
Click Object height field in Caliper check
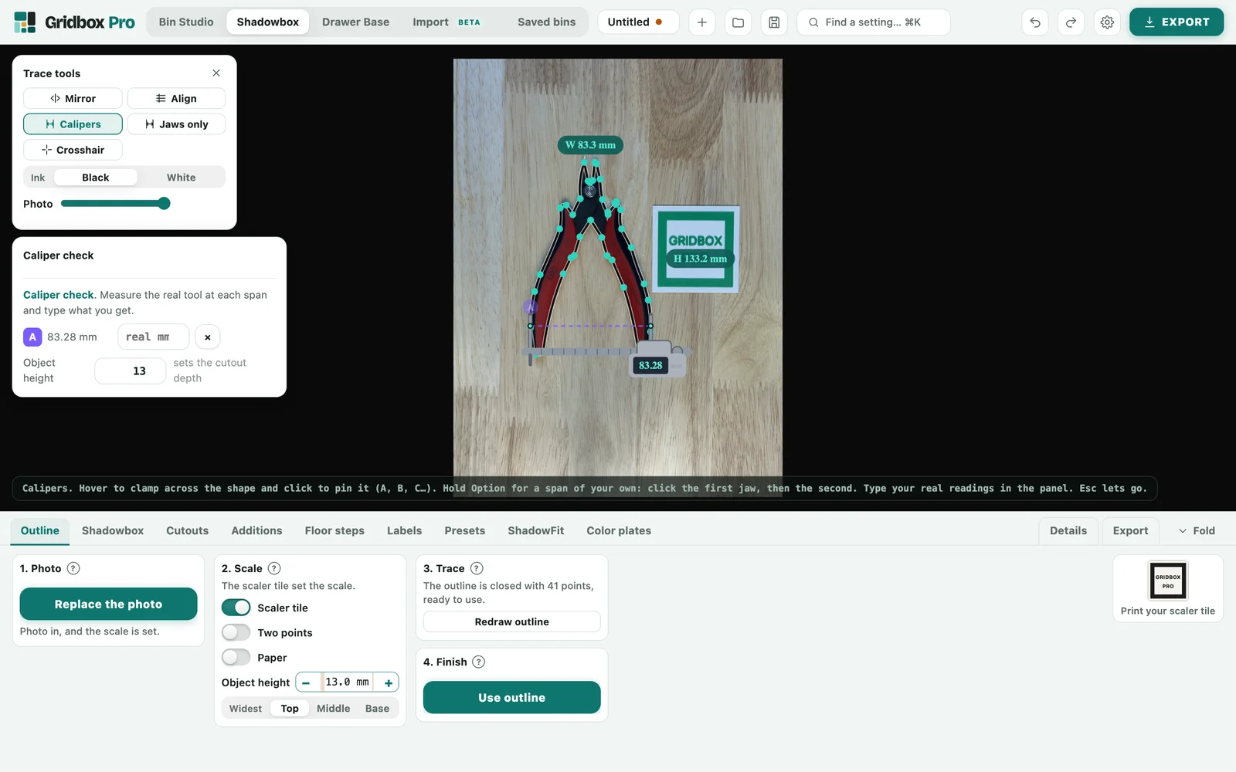click(130, 371)
